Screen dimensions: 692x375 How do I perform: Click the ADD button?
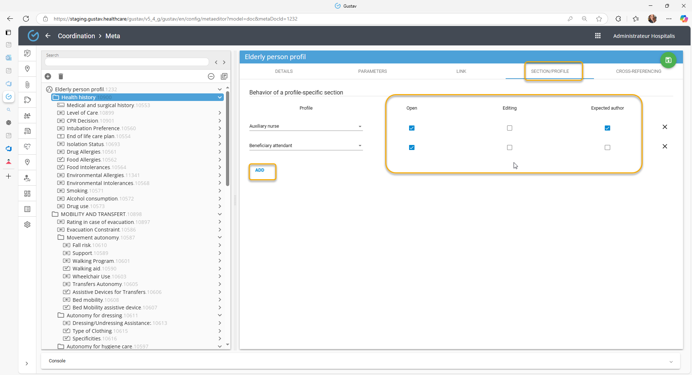coord(260,170)
